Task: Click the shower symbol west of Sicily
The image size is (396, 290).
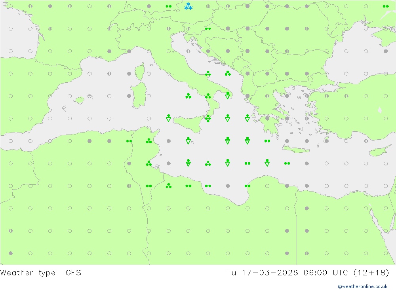Action: click(x=169, y=118)
